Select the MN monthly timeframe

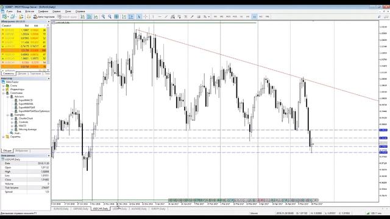point(268,16)
